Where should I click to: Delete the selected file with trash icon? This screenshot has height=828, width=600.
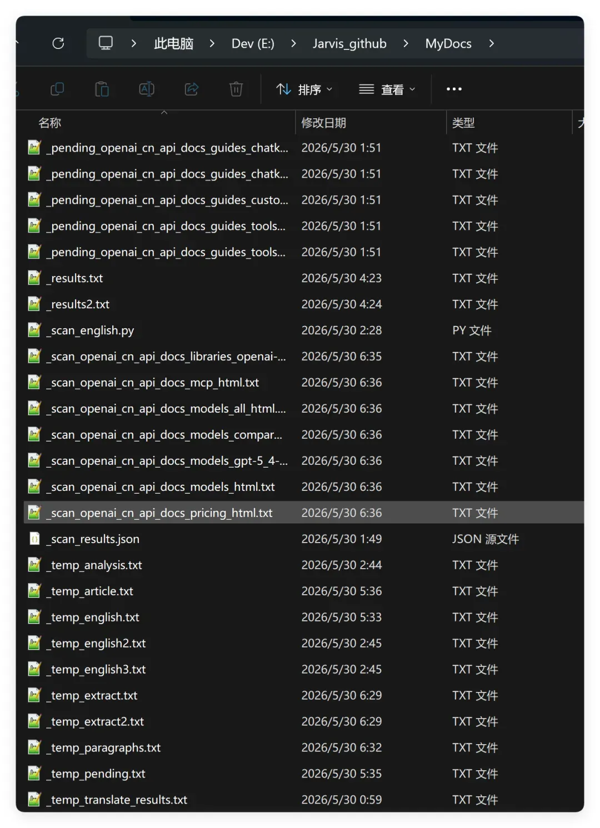pyautogui.click(x=236, y=89)
